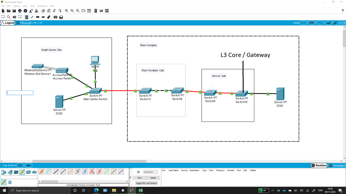Zoom out of the workspace
This screenshot has height=194, width=346.
pyautogui.click(x=78, y=11)
